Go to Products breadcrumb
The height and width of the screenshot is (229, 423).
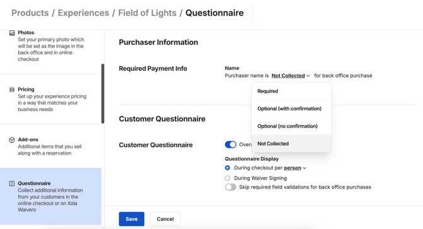pyautogui.click(x=30, y=13)
